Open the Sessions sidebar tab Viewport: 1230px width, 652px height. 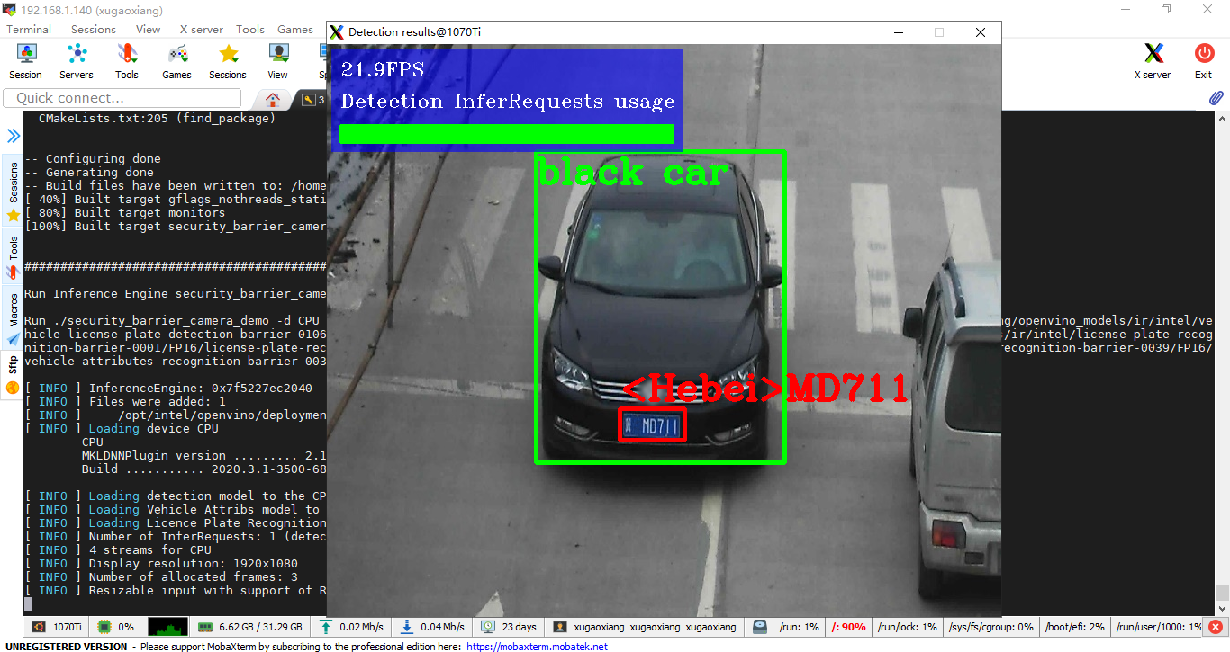tap(13, 192)
